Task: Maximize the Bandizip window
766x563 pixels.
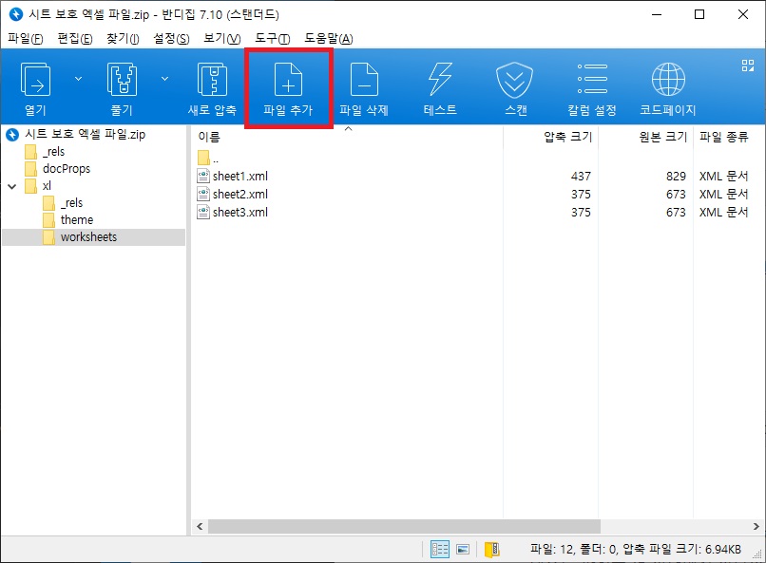Action: click(x=699, y=14)
